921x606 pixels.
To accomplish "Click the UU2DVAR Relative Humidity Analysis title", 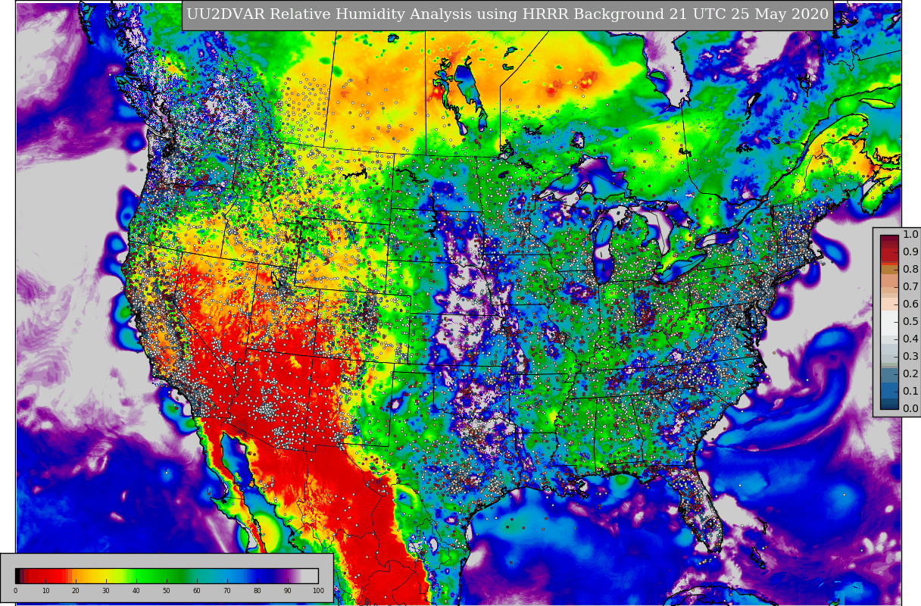I will click(507, 14).
